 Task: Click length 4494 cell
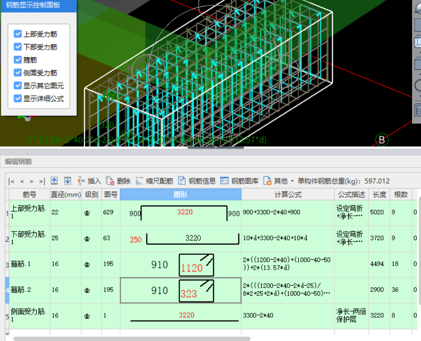point(379,264)
